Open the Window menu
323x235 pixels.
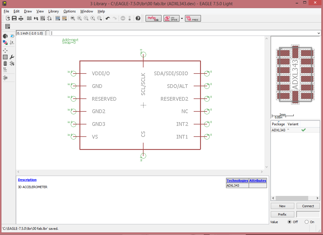coord(86,11)
